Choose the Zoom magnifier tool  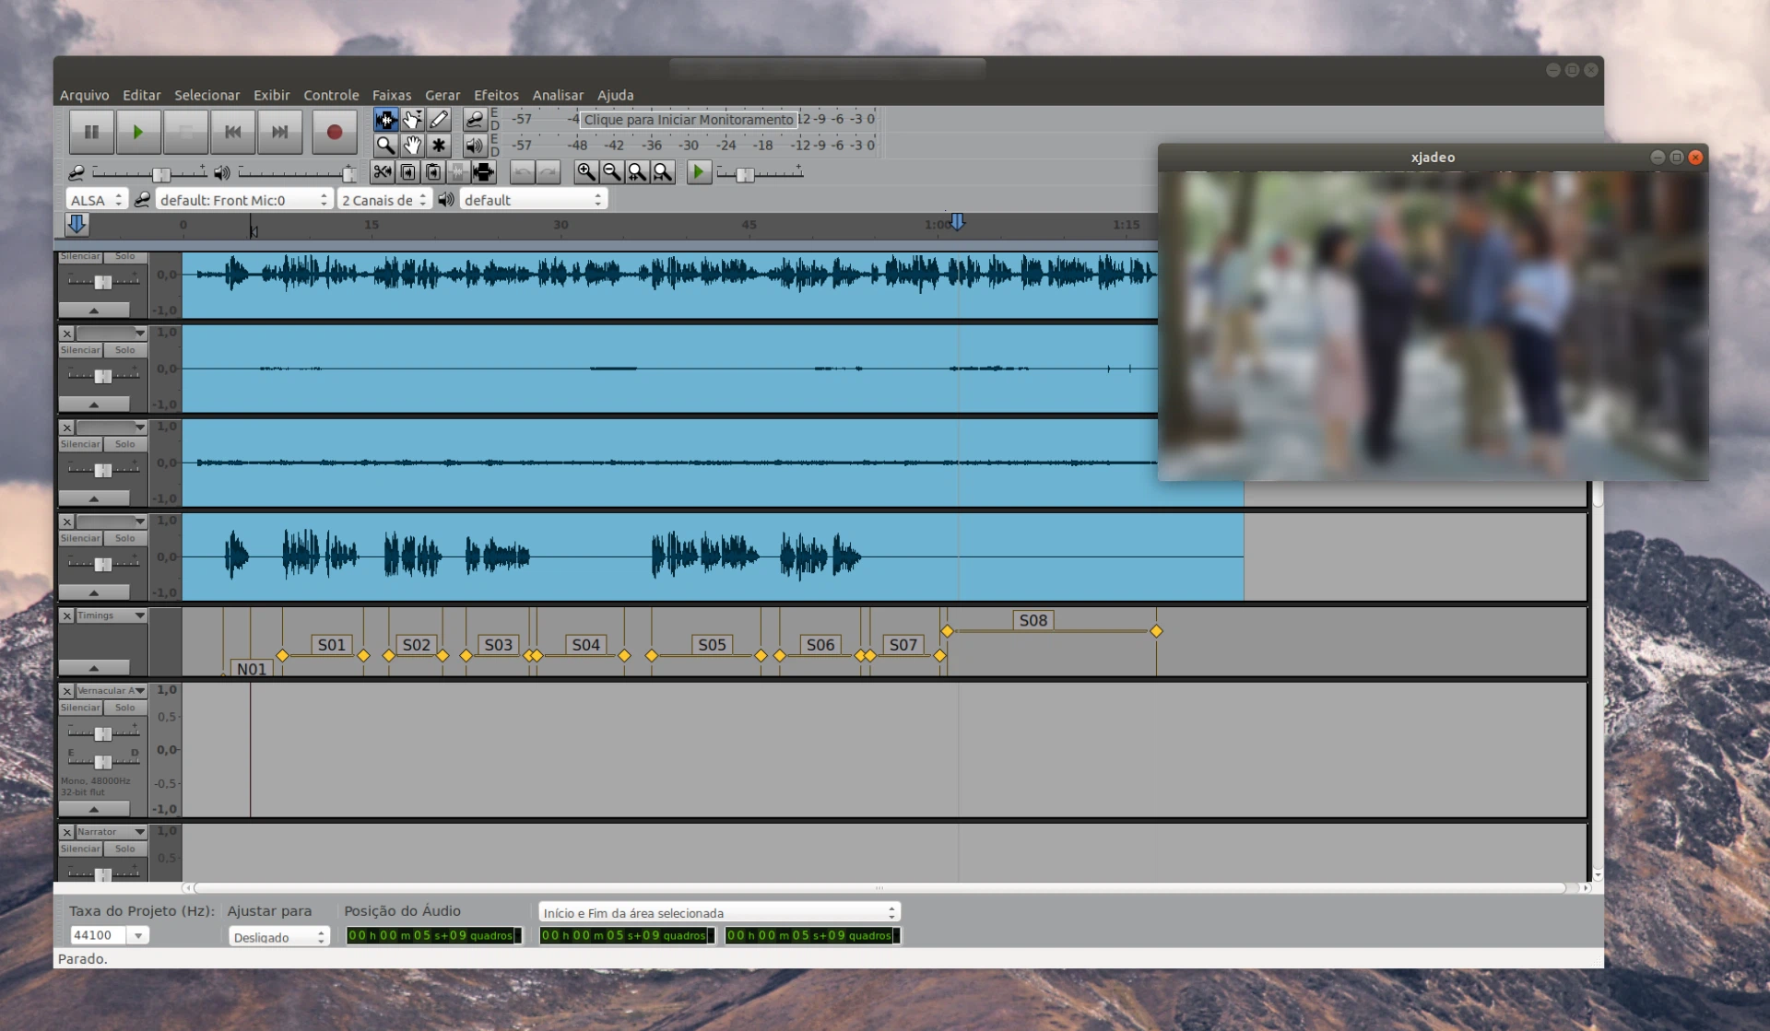385,146
